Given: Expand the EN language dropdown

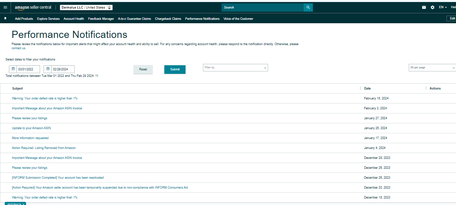Looking at the screenshot, I should (443, 7).
